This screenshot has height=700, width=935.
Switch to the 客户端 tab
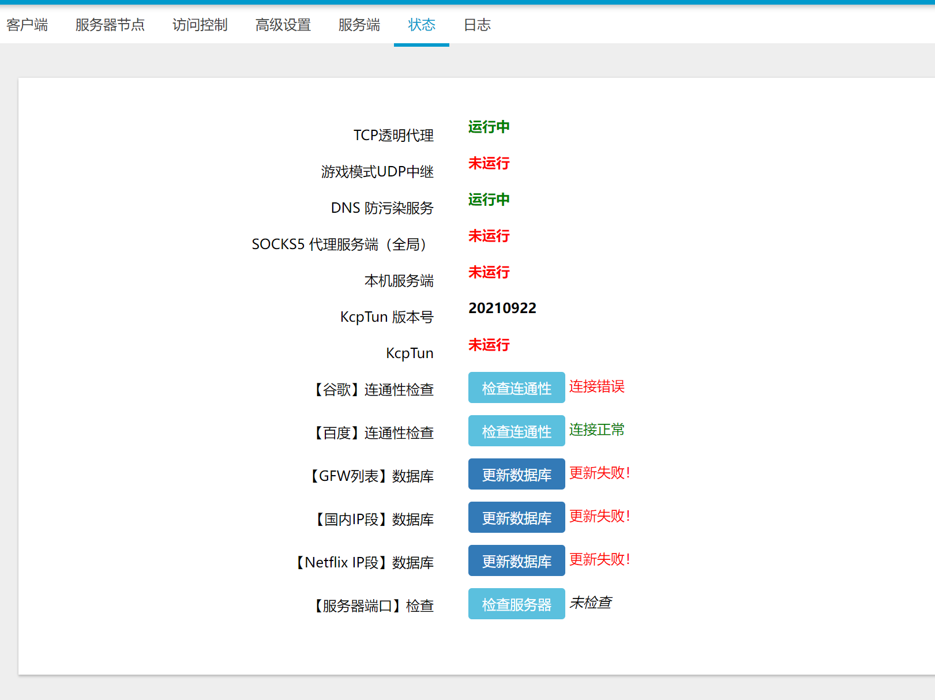coord(27,25)
